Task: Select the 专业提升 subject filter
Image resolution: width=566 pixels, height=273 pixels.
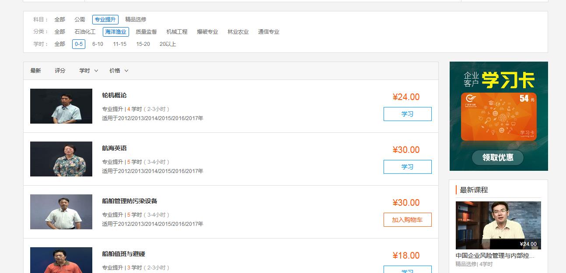Action: coord(105,20)
